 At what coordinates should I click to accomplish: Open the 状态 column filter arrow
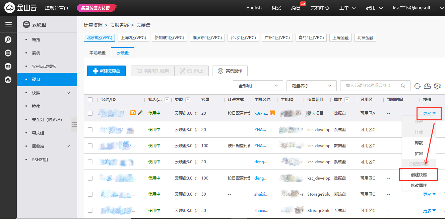pos(167,100)
